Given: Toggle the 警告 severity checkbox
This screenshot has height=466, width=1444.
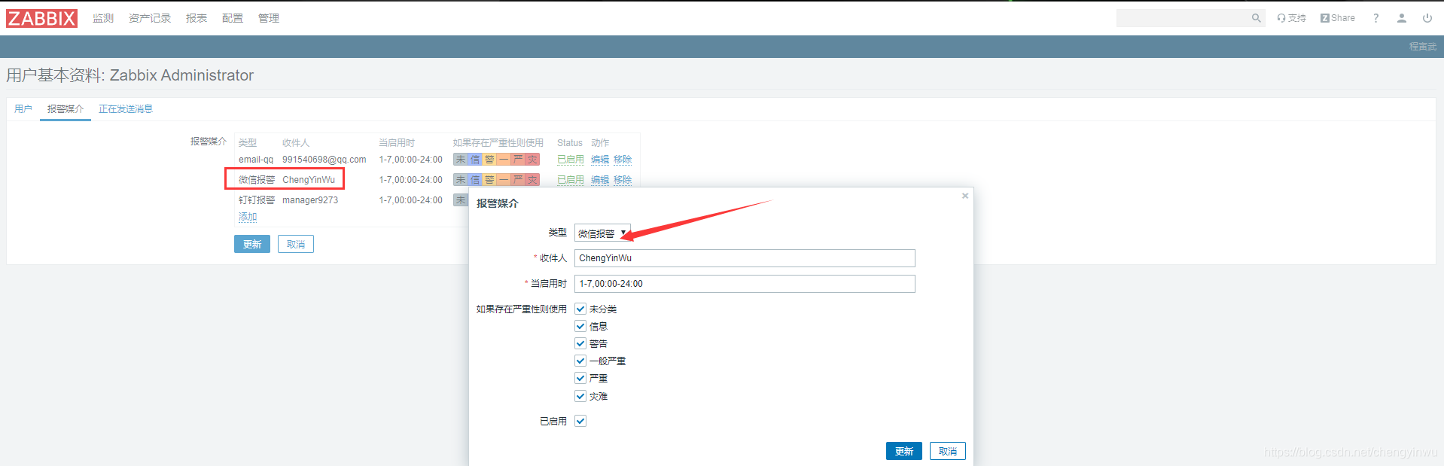Looking at the screenshot, I should (580, 343).
